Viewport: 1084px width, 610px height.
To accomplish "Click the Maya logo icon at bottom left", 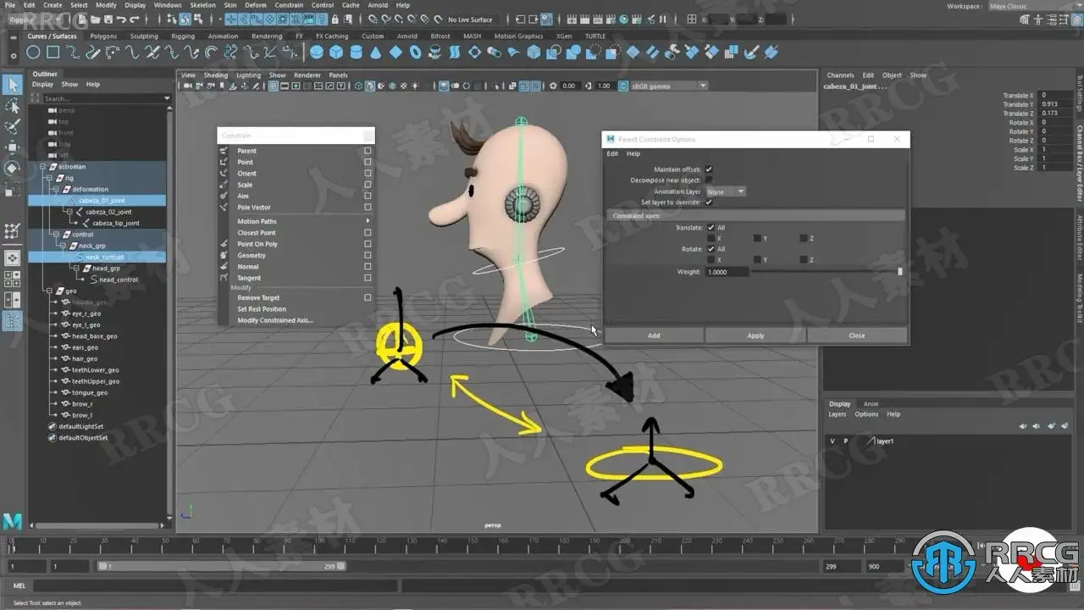I will tap(12, 520).
